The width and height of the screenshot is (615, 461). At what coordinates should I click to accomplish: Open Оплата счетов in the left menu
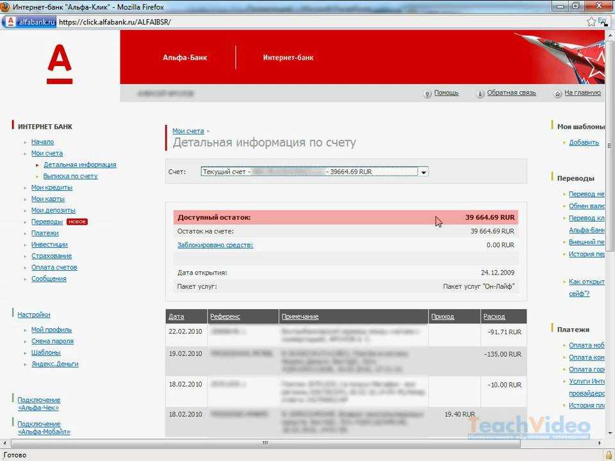54,268
